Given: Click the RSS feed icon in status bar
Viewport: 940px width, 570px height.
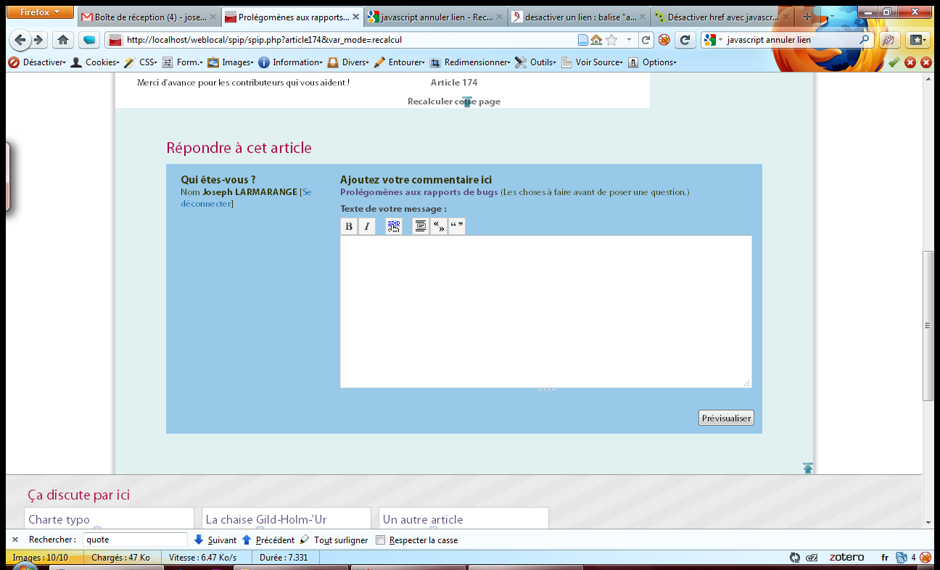Looking at the screenshot, I should 902,558.
